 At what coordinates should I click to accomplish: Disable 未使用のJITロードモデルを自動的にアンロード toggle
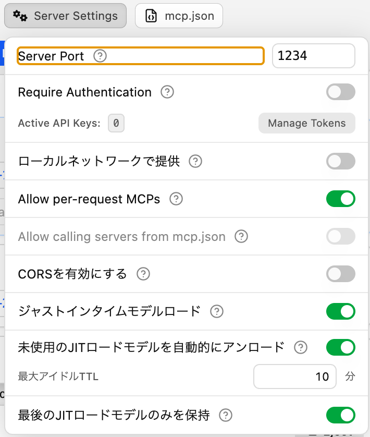pyautogui.click(x=340, y=347)
